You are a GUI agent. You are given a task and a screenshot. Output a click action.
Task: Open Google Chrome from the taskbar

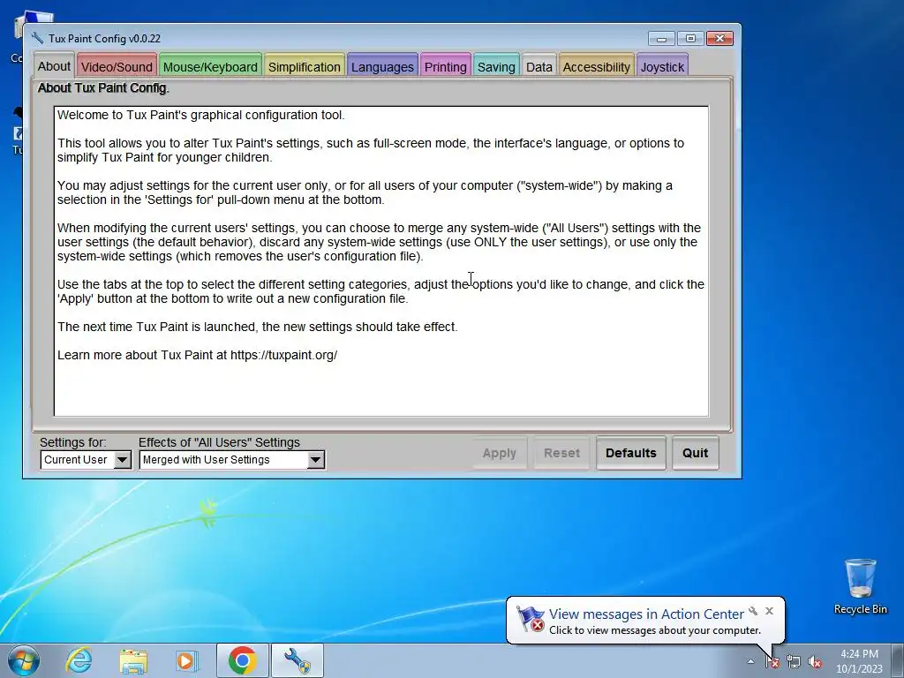point(243,660)
